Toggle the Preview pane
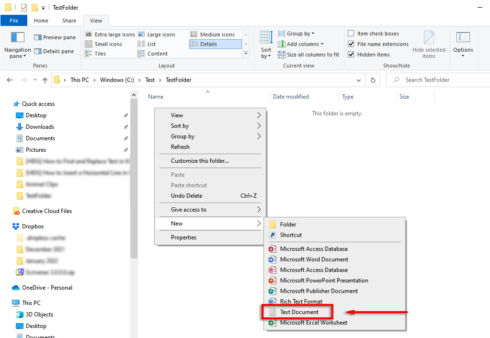This screenshot has width=490, height=338. 55,37
